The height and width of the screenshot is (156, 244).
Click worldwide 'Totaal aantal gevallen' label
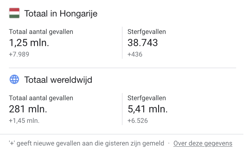point(41,98)
